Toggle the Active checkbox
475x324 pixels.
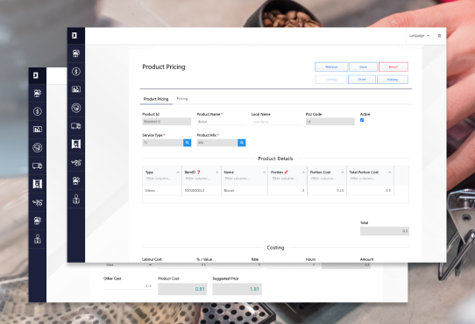click(362, 120)
